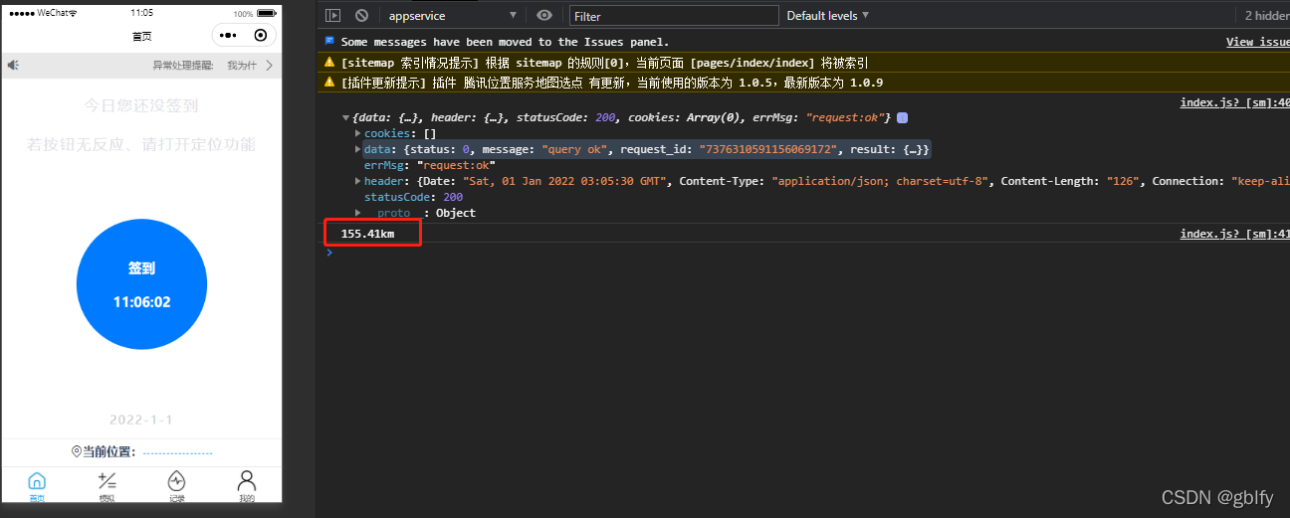Click the warning icon beside sitemap message
1290x518 pixels.
329,62
